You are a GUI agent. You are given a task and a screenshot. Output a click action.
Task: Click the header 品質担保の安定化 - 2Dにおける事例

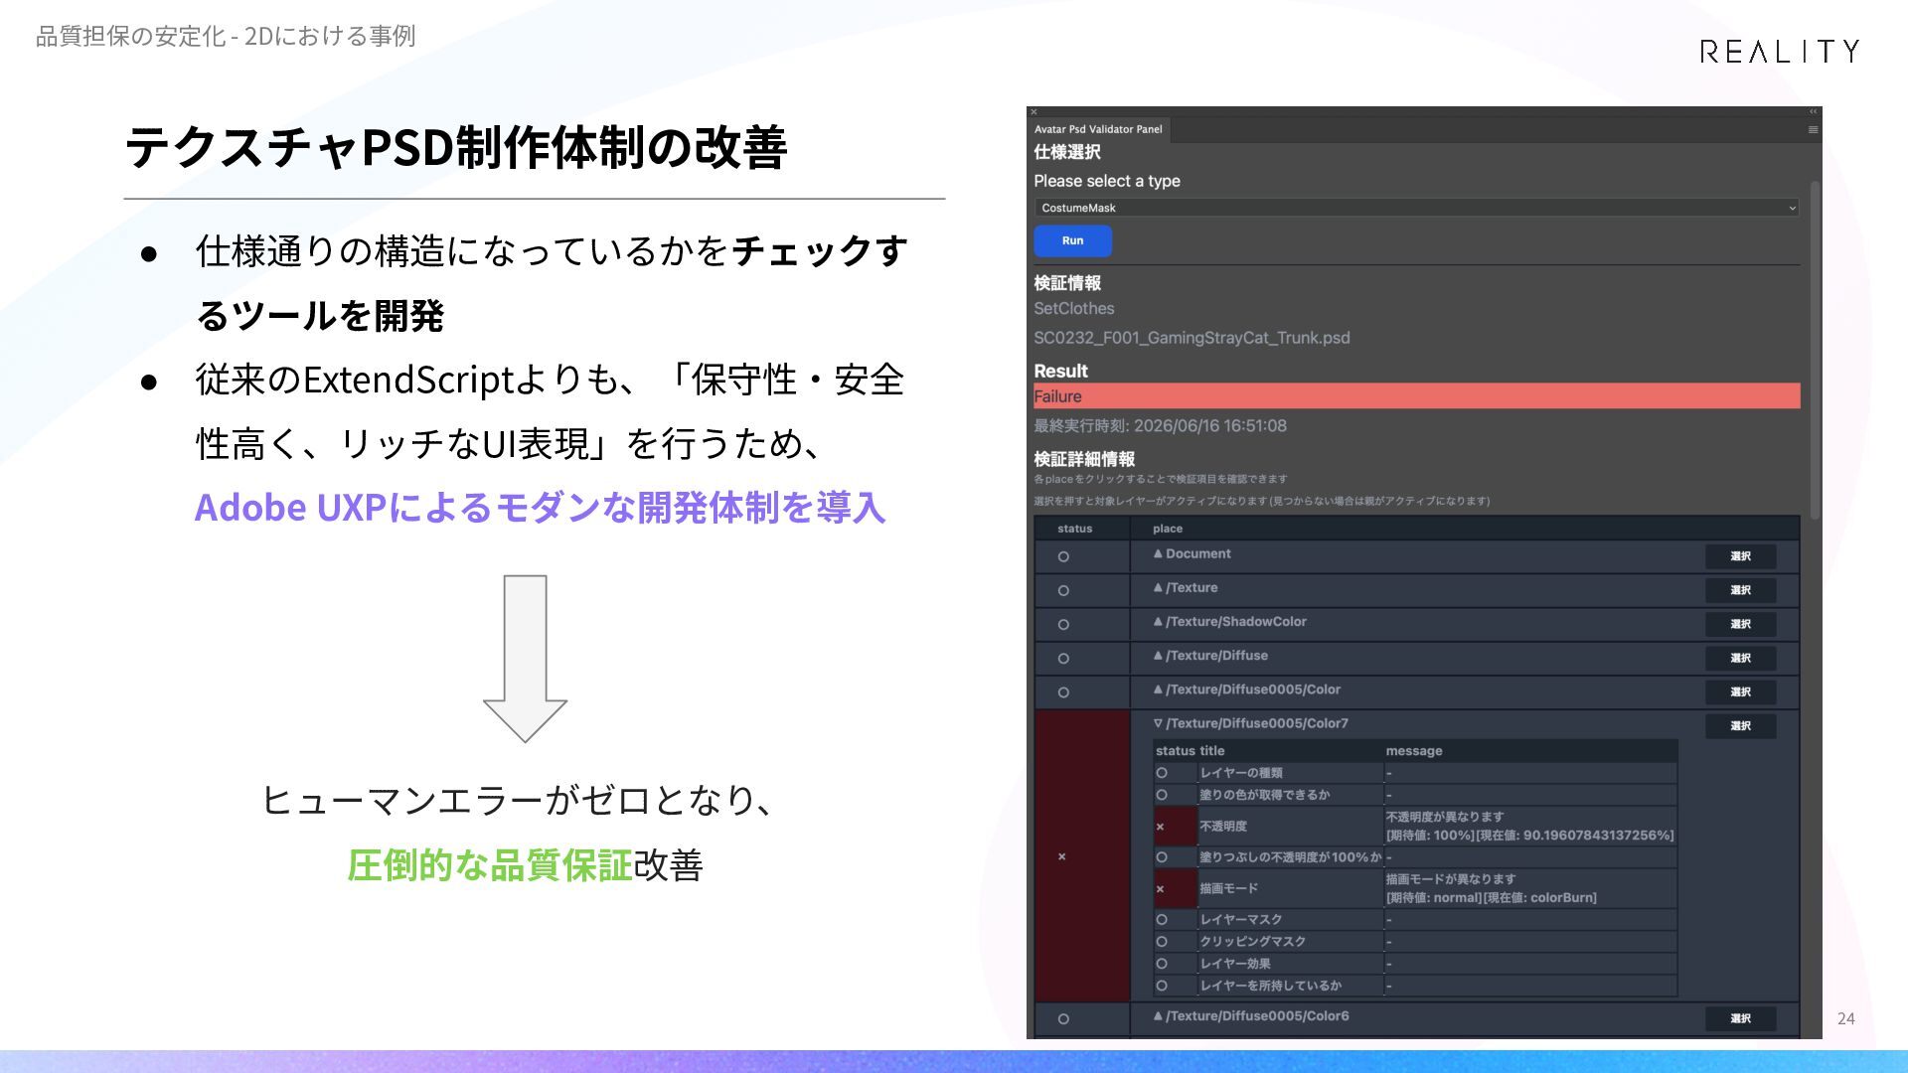coord(226,37)
